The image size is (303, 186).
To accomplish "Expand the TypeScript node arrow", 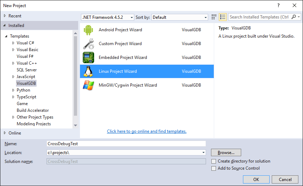I will [13, 97].
